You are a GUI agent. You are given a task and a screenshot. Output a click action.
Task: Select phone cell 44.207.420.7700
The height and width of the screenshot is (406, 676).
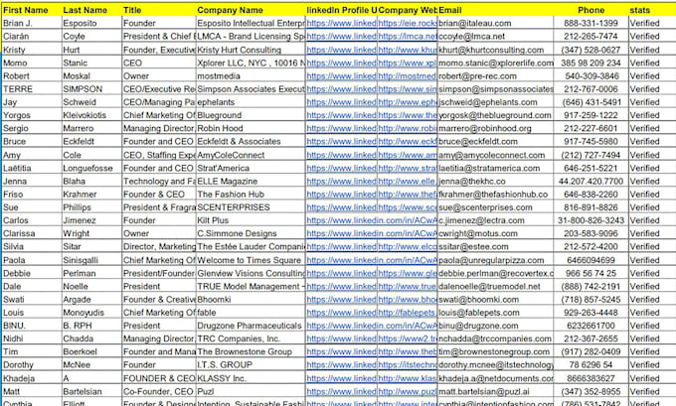click(591, 182)
